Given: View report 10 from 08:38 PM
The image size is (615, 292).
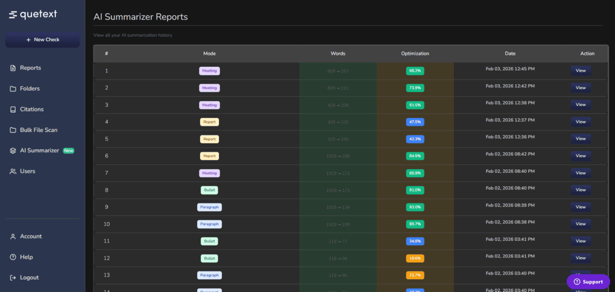Looking at the screenshot, I should (581, 224).
